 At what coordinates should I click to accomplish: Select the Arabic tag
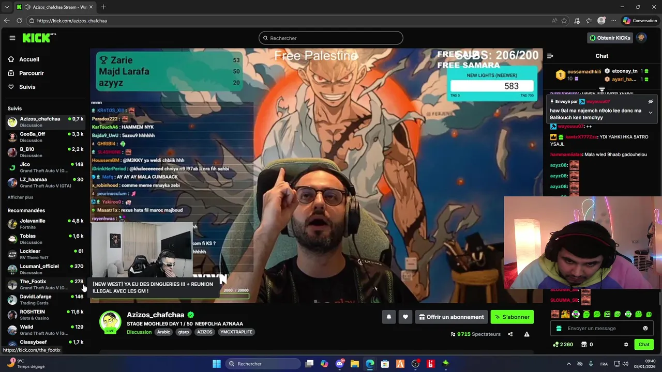click(x=163, y=332)
